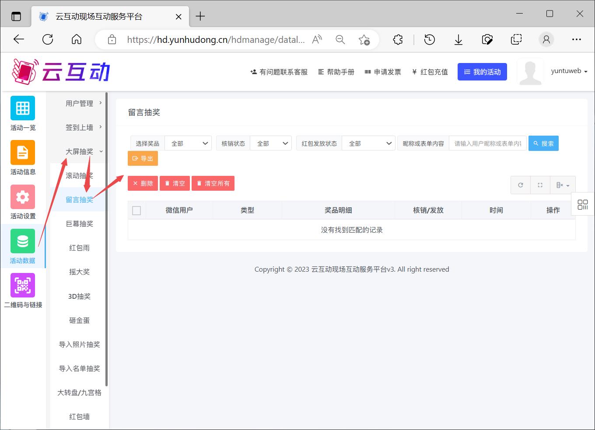Open the 活动信息 document icon
This screenshot has width=595, height=430.
pos(23,152)
